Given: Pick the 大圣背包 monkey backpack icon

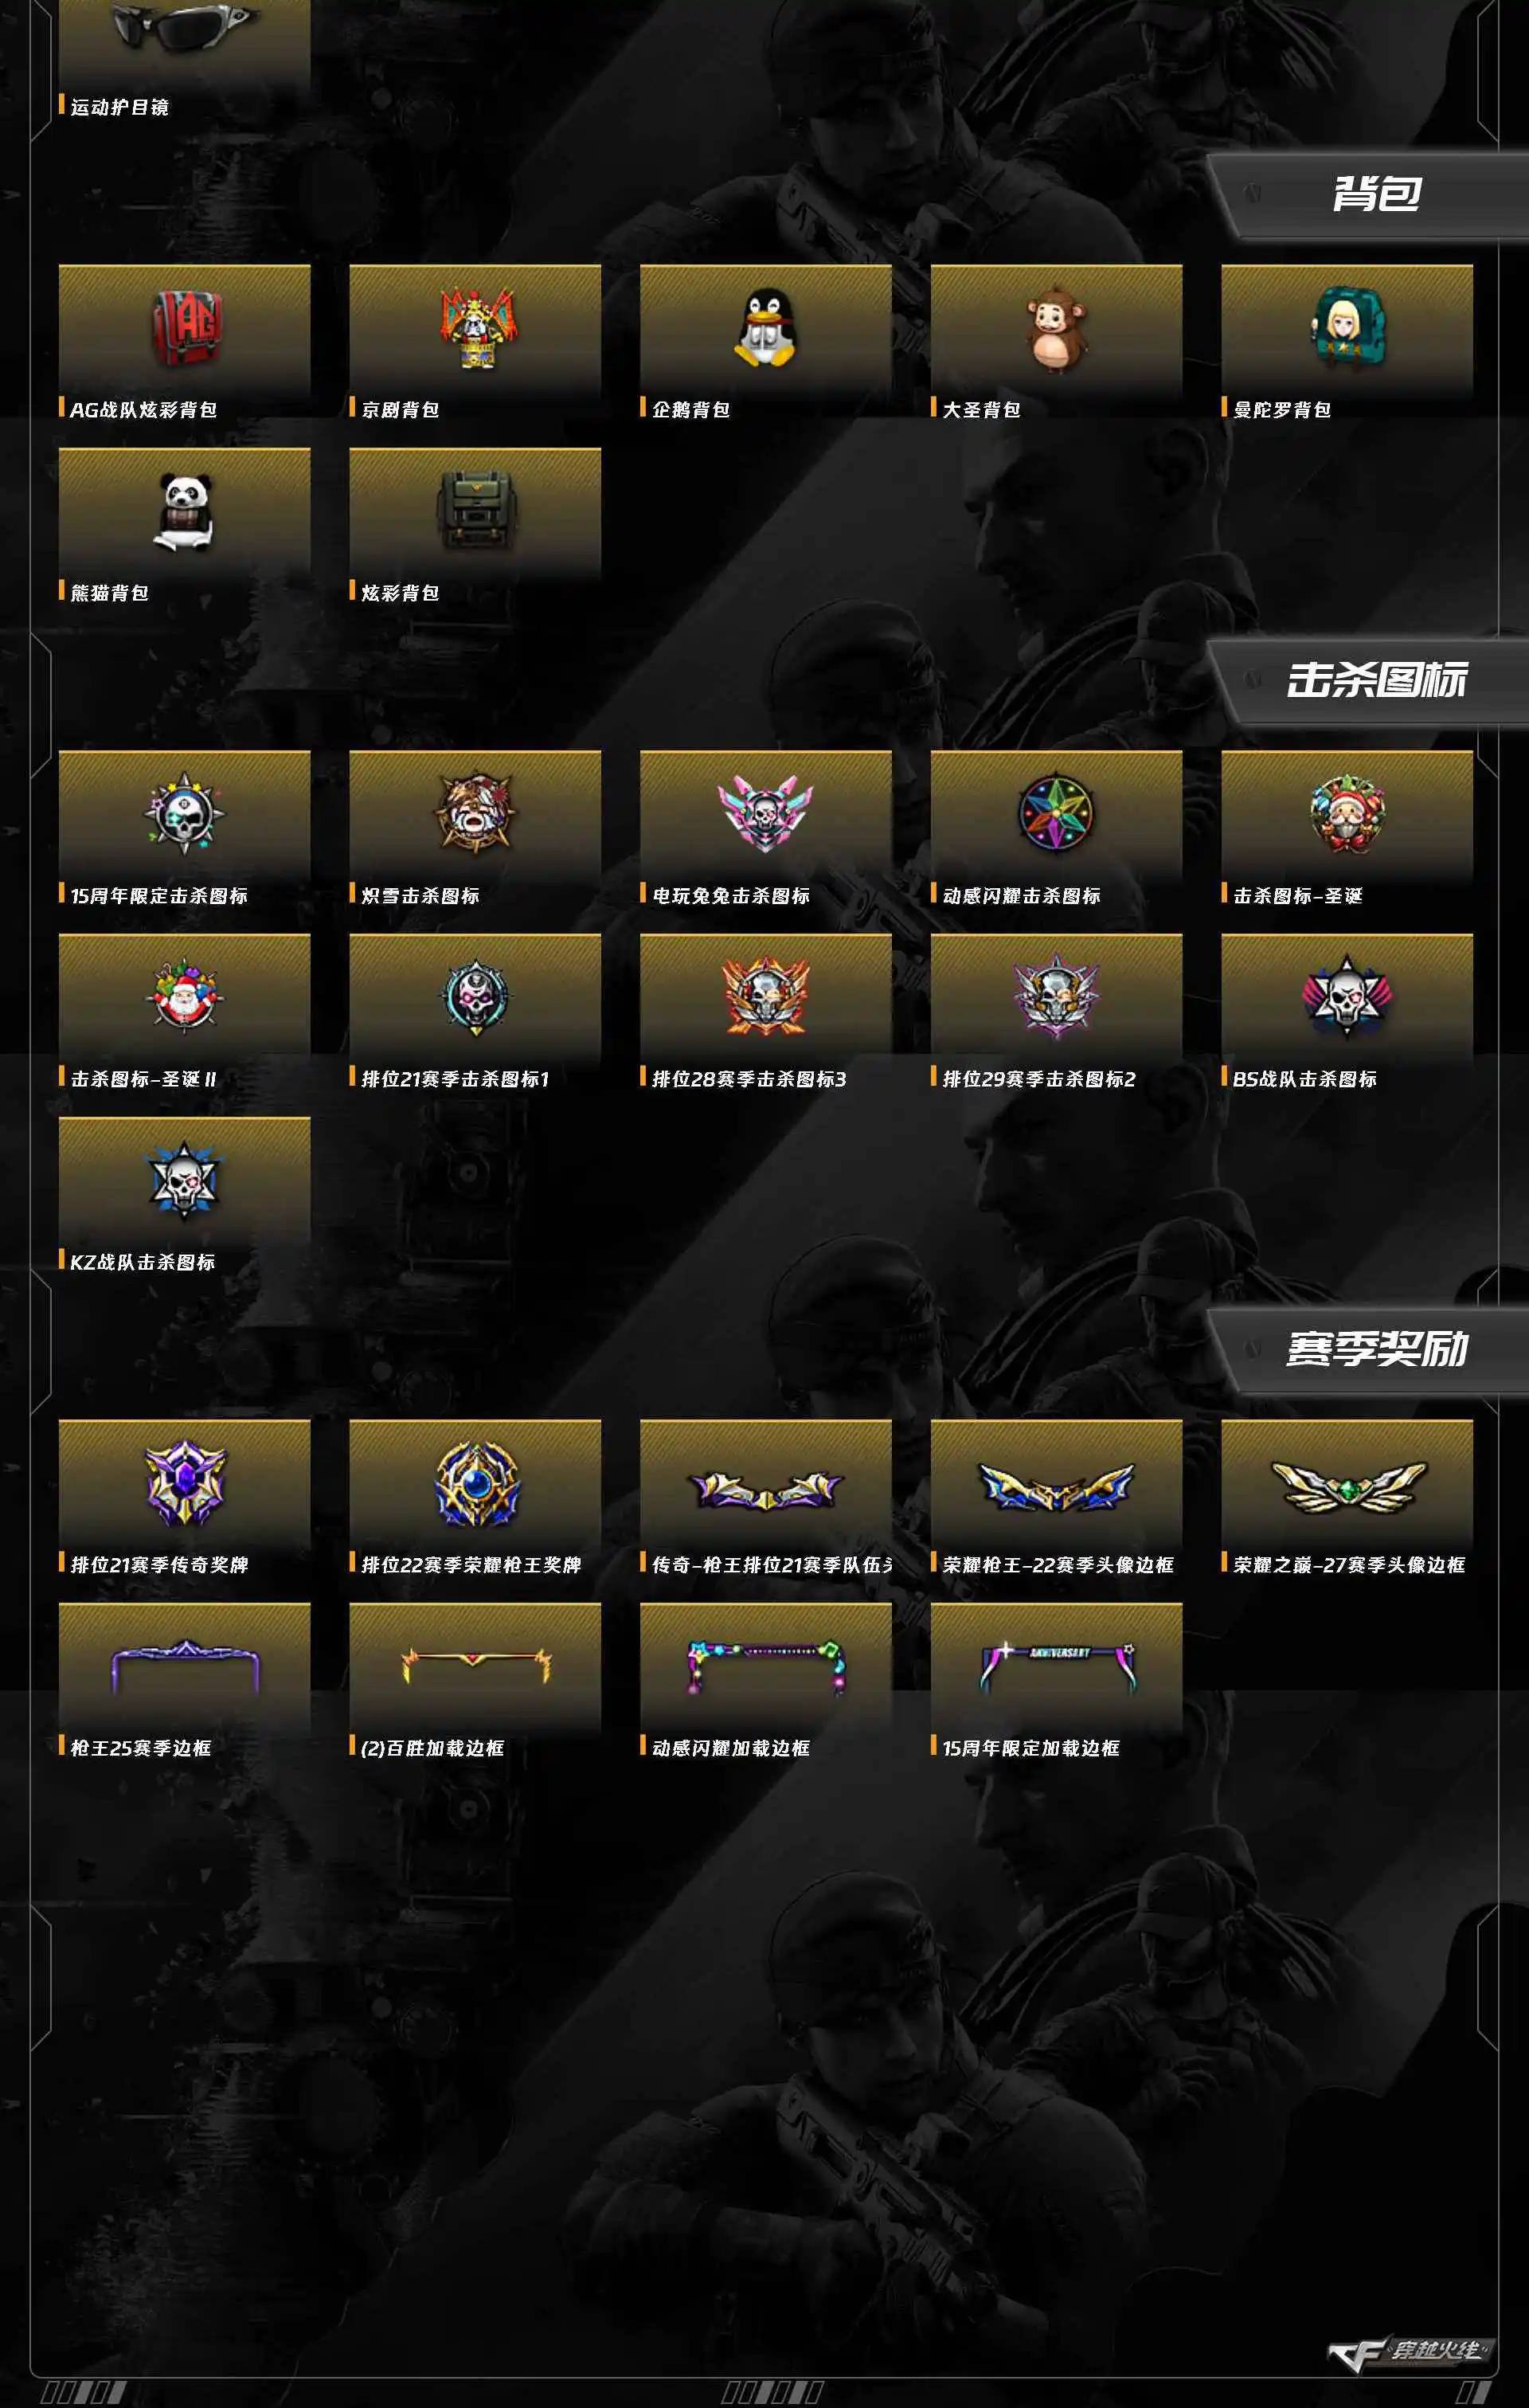Looking at the screenshot, I should point(1056,329).
